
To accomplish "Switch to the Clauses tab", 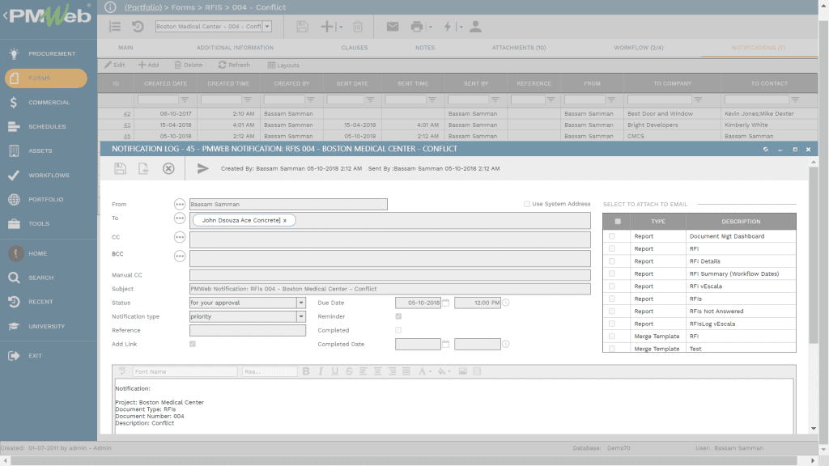I will [x=355, y=48].
